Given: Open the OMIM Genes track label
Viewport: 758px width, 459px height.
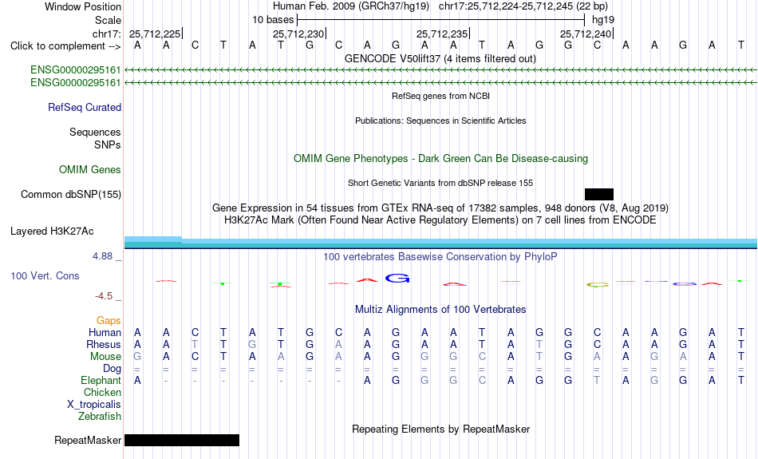Looking at the screenshot, I should coord(90,170).
